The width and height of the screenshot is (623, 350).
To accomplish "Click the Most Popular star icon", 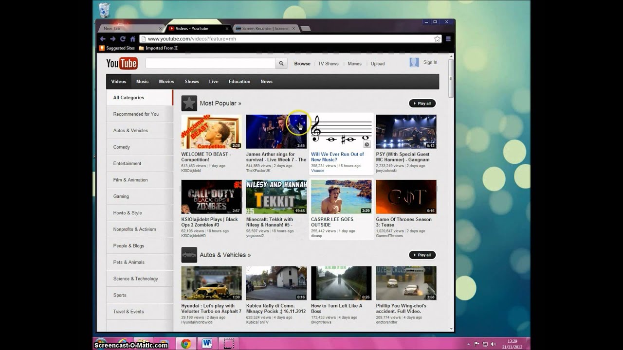I will [x=189, y=103].
